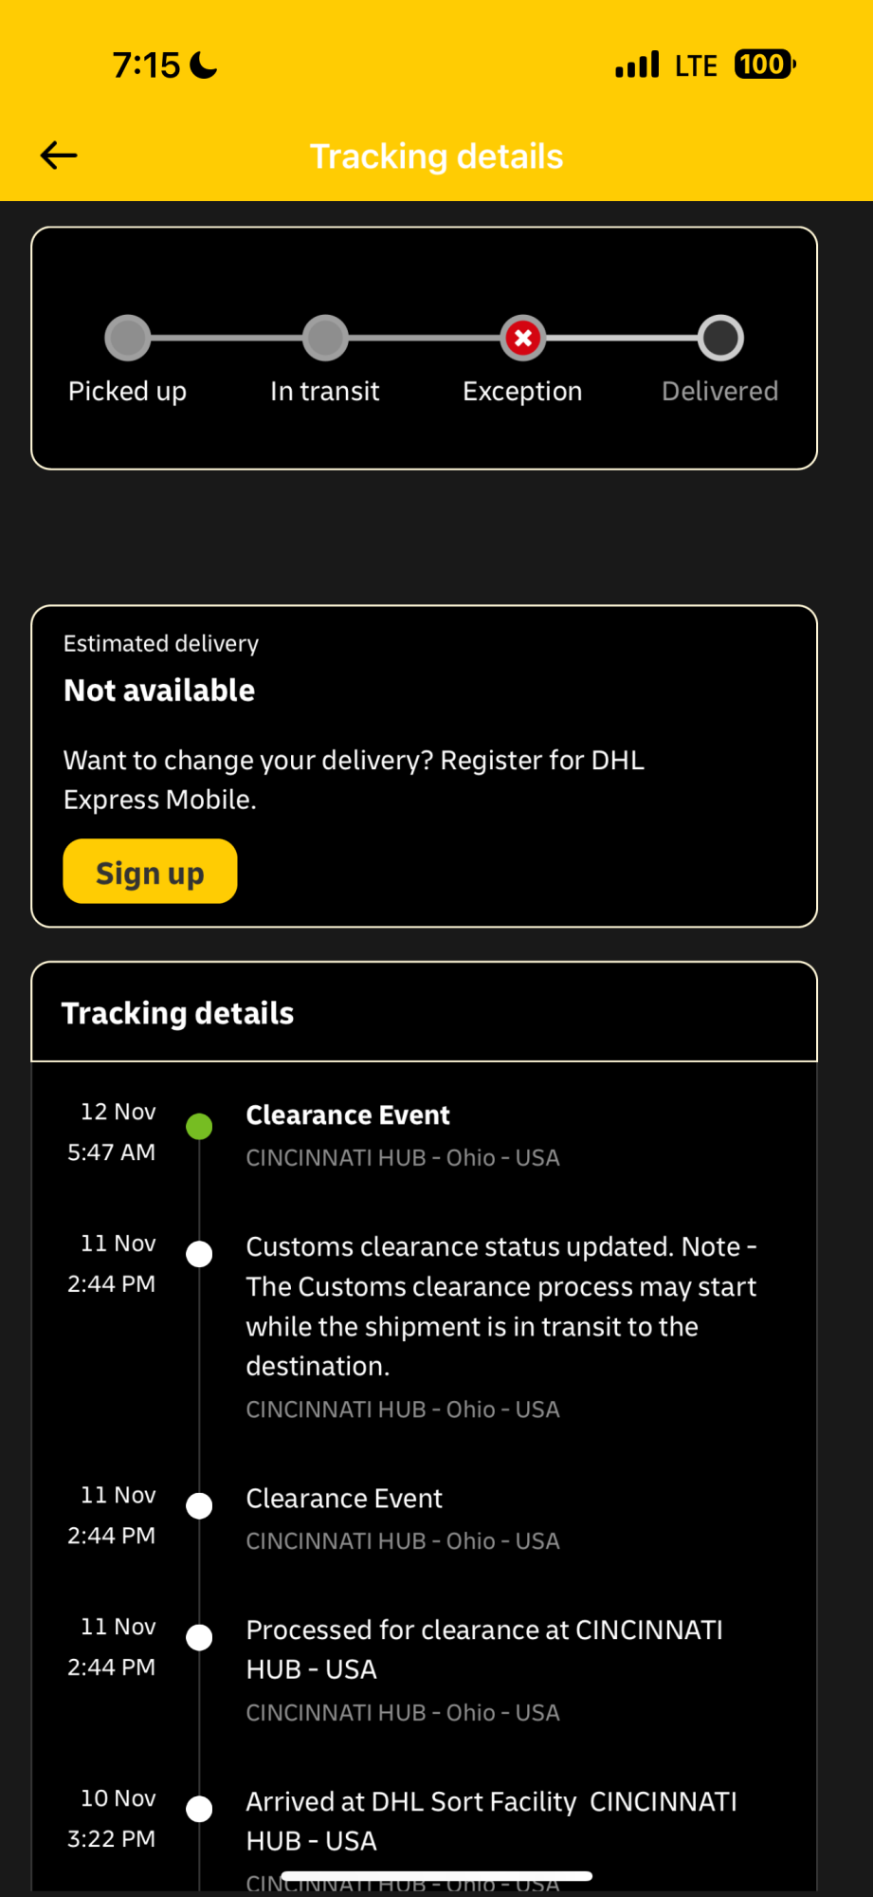Tap the Tracking details page title
The height and width of the screenshot is (1897, 873).
point(436,157)
